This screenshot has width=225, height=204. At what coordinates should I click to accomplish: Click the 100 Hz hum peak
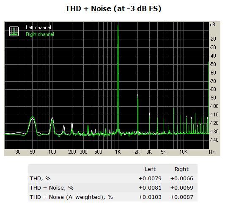coord(52,125)
